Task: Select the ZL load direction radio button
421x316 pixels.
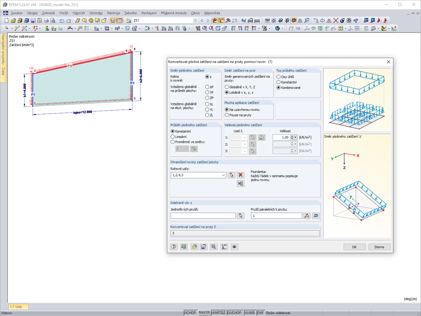Action: pyautogui.click(x=207, y=115)
